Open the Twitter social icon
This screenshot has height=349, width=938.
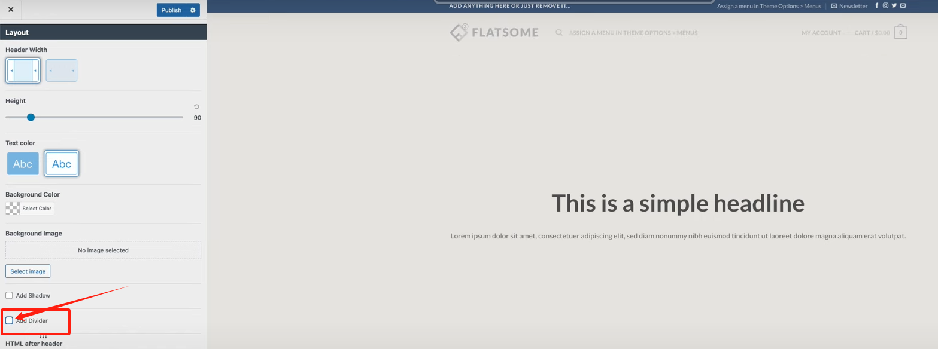894,5
